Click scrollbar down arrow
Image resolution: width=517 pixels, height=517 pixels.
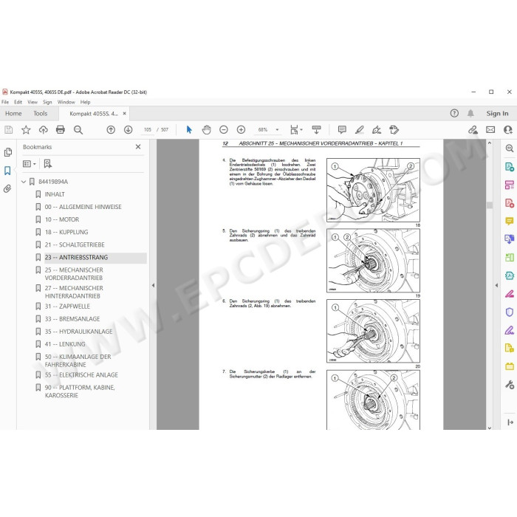pyautogui.click(x=490, y=428)
